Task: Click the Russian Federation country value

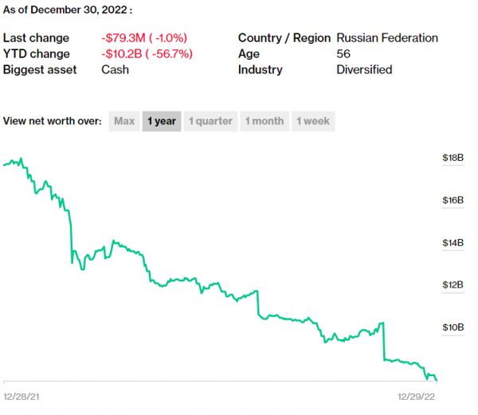Action: coord(387,38)
